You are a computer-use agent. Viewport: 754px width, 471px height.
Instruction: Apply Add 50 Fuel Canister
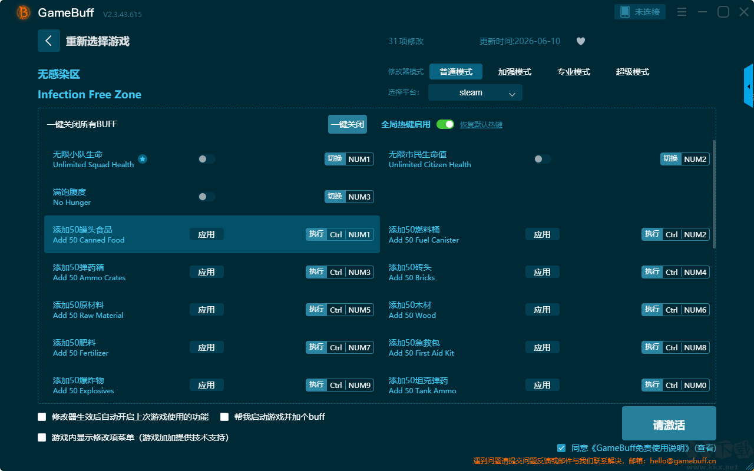(x=543, y=234)
